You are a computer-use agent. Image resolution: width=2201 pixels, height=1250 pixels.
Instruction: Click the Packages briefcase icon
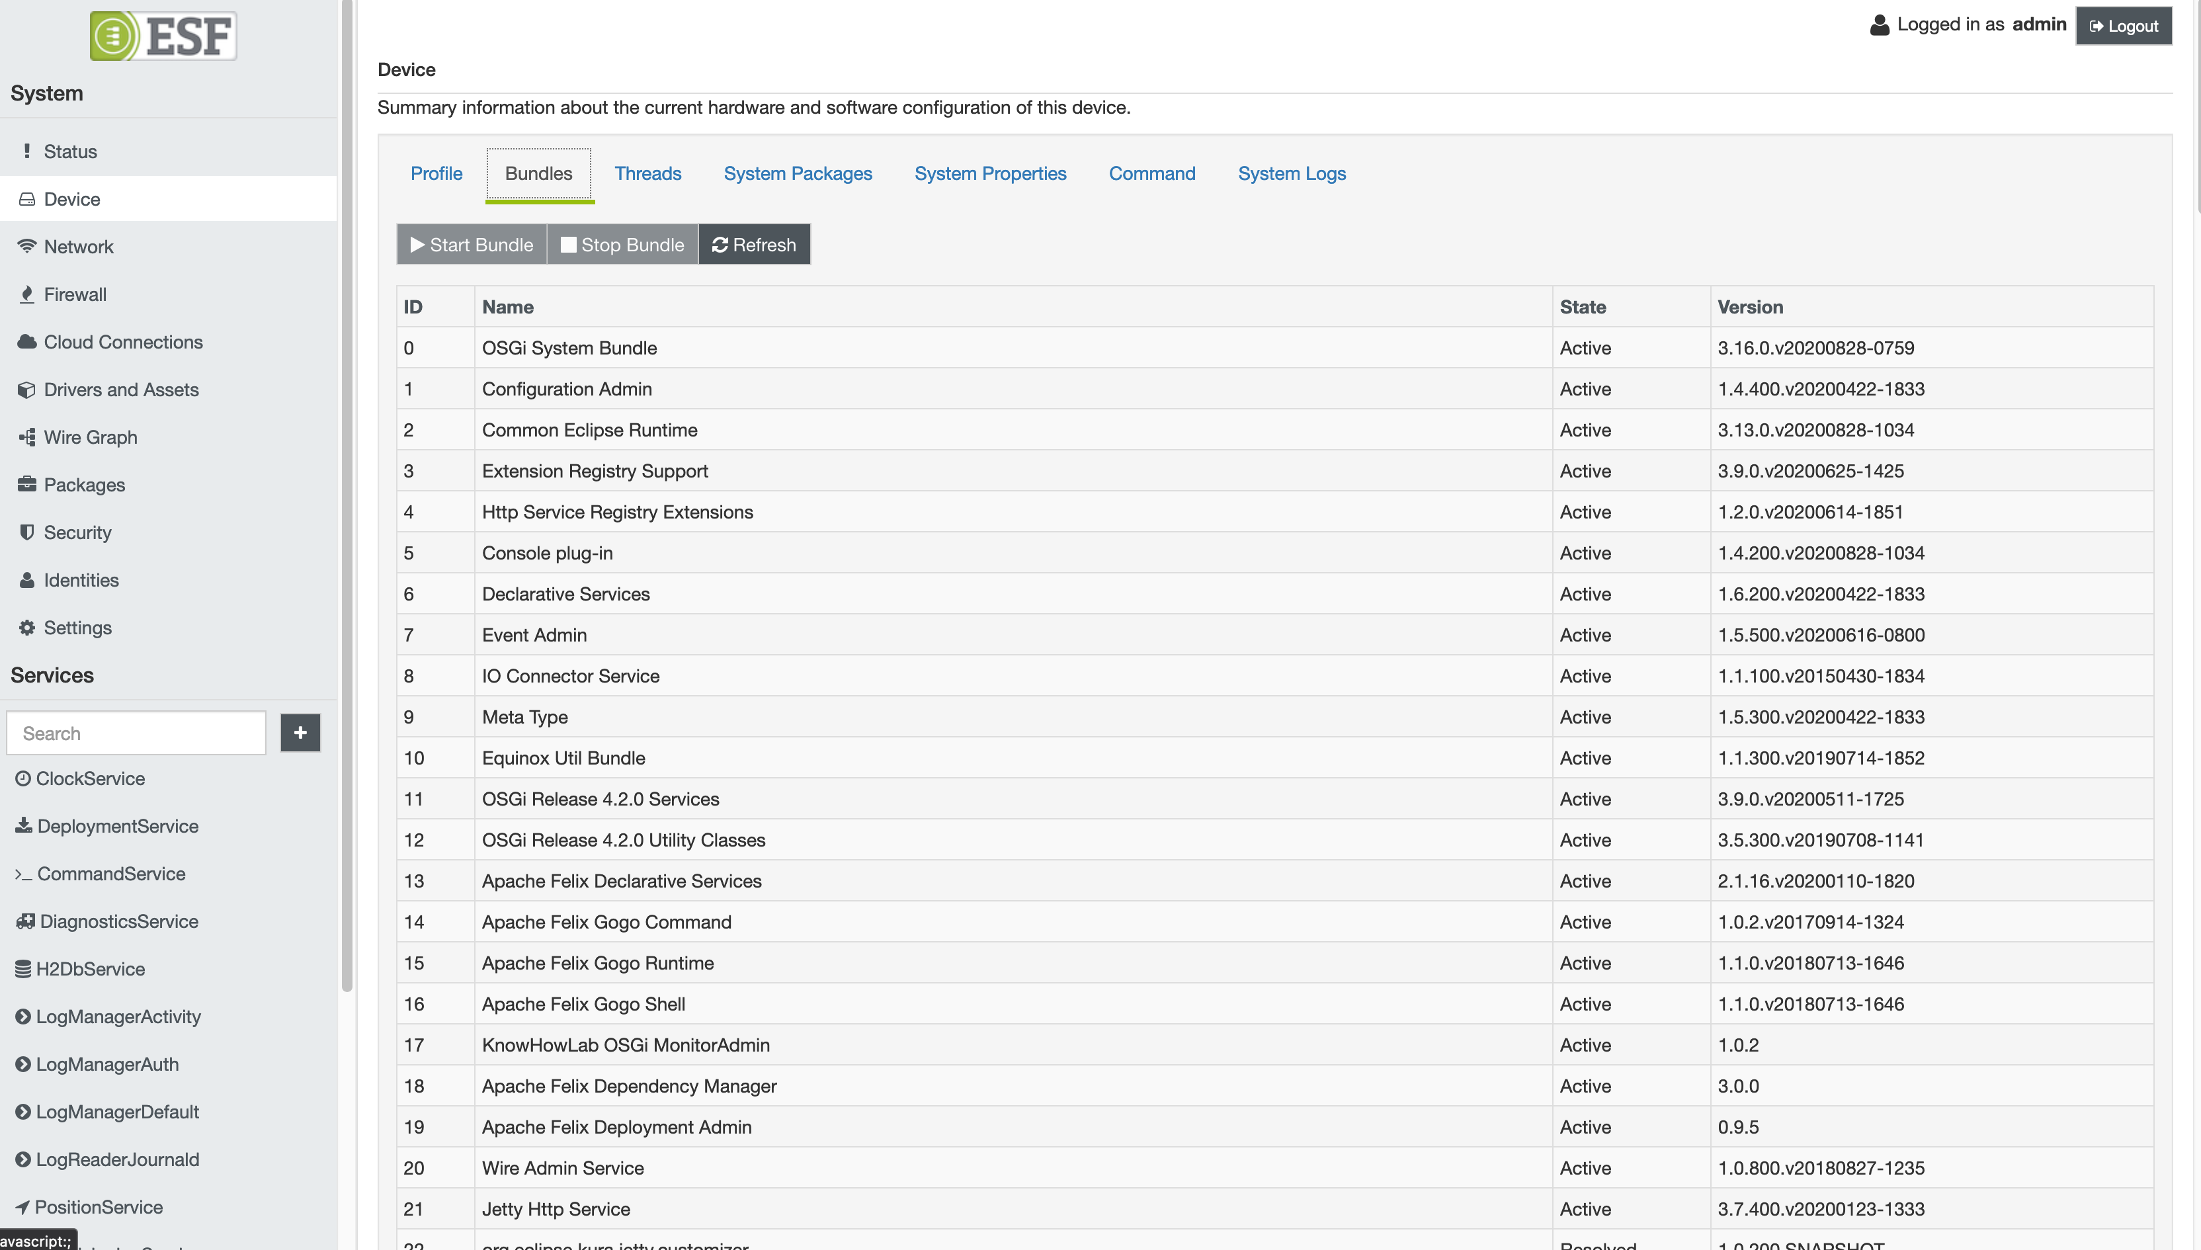26,484
